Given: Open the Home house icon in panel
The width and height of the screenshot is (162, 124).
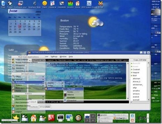Looking at the screenshot, I should click(x=34, y=118).
